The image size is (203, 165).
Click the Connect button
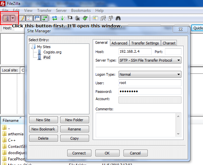(x=79, y=153)
